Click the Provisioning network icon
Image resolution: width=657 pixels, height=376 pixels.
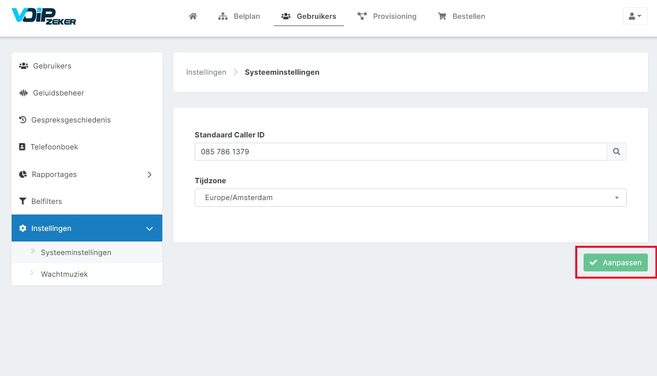[362, 16]
